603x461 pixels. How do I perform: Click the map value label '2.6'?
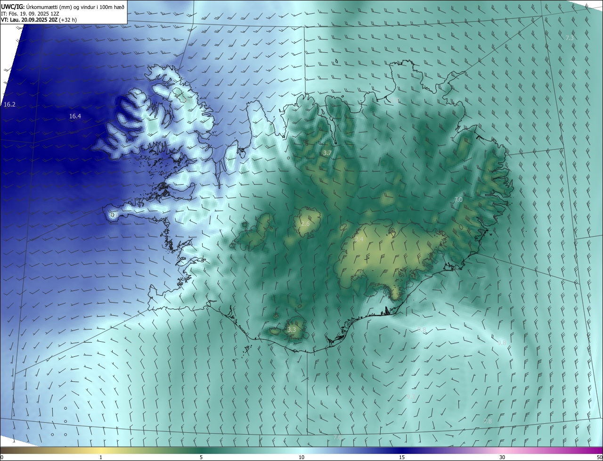[305, 223]
